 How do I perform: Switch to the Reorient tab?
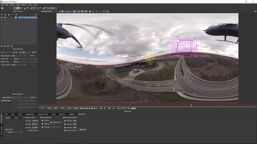point(82,114)
